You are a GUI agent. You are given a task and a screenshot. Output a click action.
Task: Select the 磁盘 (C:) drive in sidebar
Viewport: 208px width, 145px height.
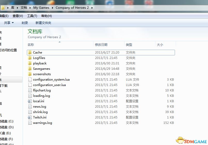pyautogui.click(x=7, y=121)
